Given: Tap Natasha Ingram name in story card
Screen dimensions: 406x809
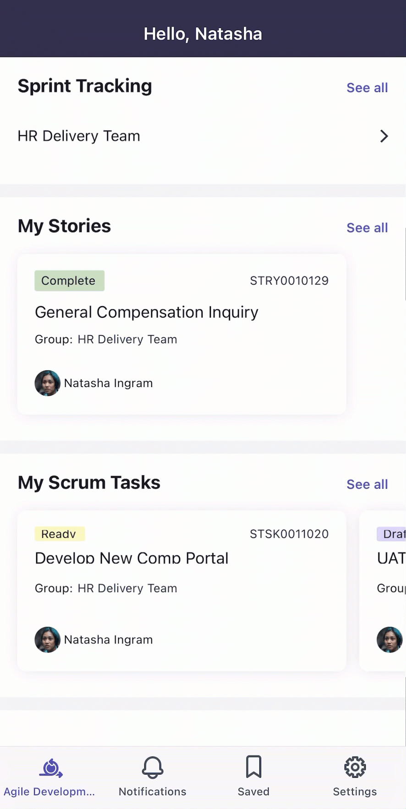Looking at the screenshot, I should (x=108, y=383).
